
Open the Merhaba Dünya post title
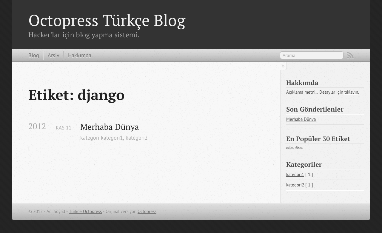pyautogui.click(x=110, y=127)
